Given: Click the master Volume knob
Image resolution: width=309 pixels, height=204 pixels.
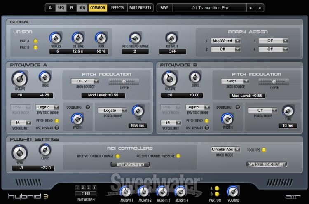Looking at the screenshot, I should point(233,191).
